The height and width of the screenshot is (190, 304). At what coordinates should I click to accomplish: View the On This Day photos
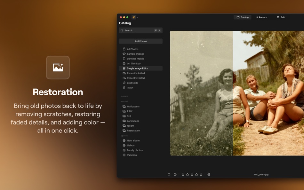(133, 63)
